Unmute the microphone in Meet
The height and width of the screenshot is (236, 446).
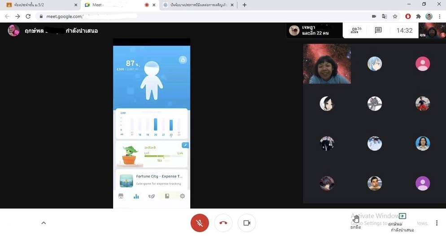pos(200,223)
